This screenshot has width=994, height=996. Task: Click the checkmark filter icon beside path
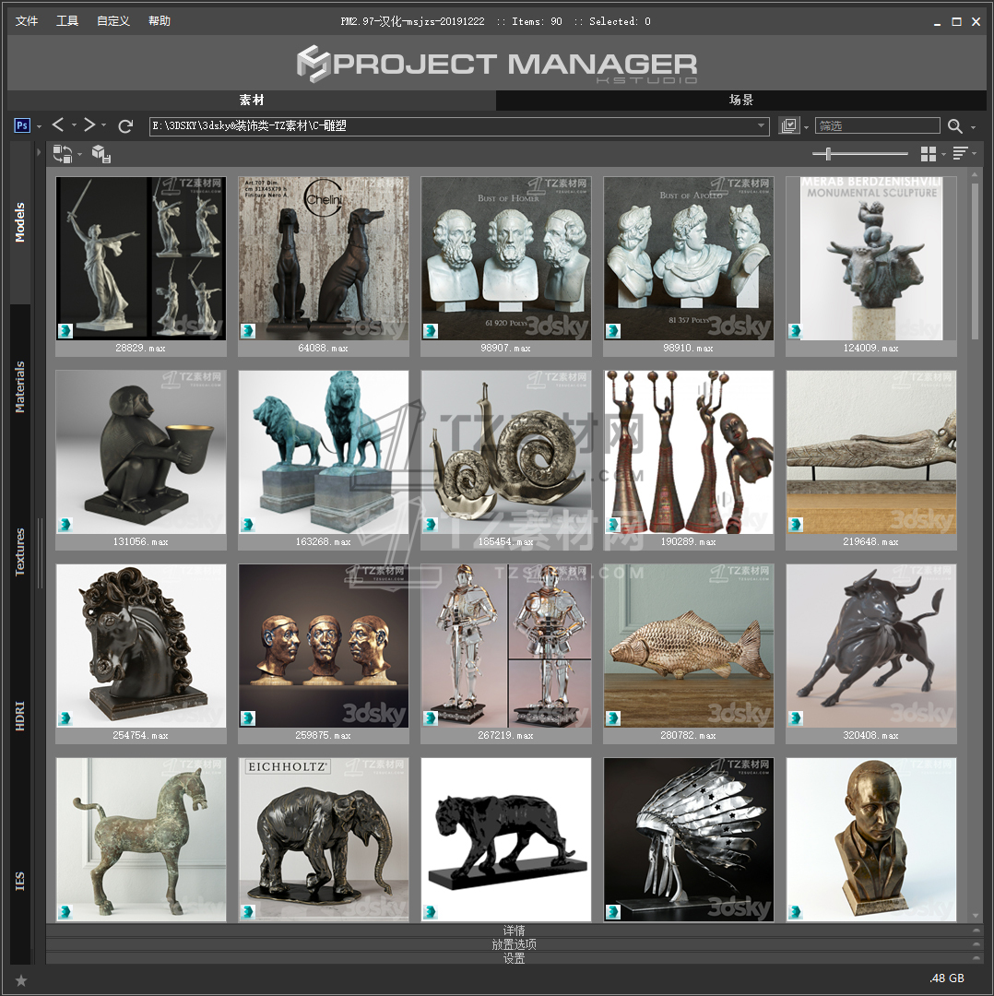click(788, 126)
